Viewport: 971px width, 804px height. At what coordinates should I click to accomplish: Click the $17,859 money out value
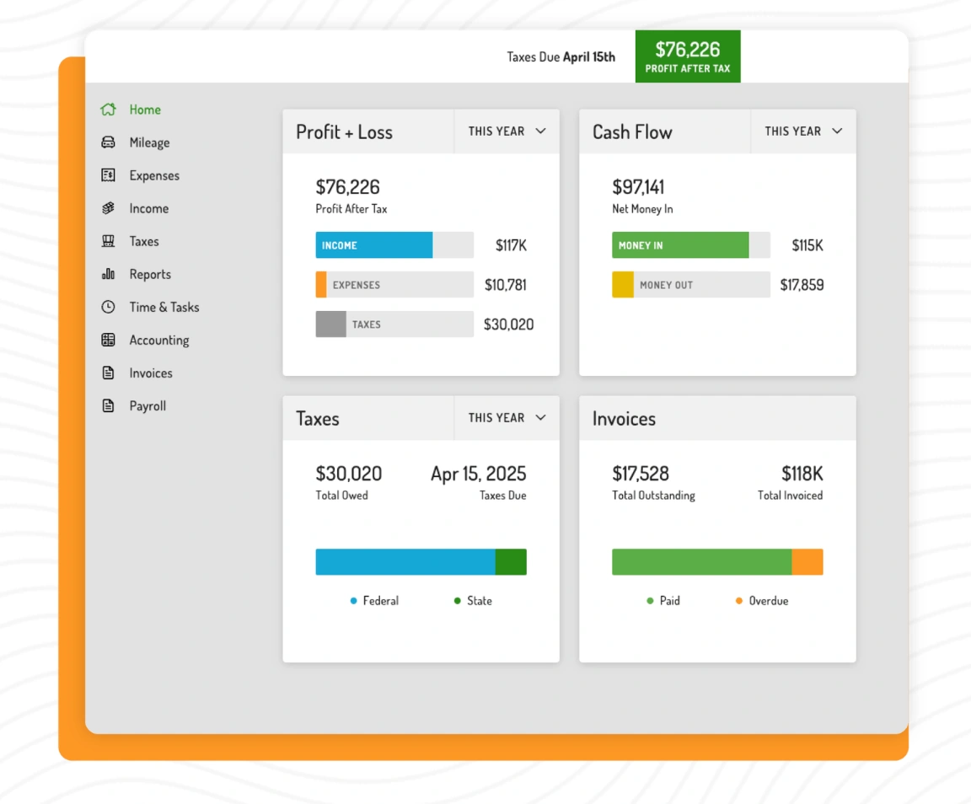click(802, 286)
